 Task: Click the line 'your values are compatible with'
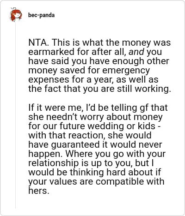pos(96,181)
